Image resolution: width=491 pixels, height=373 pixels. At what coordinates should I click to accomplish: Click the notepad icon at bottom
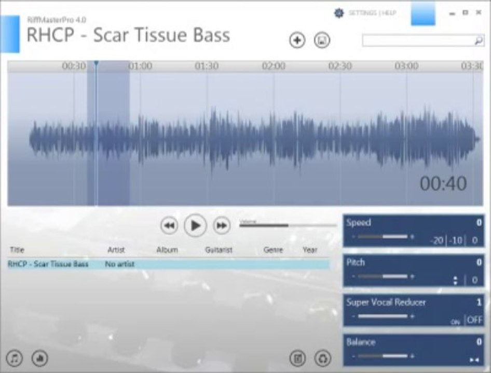pyautogui.click(x=297, y=358)
